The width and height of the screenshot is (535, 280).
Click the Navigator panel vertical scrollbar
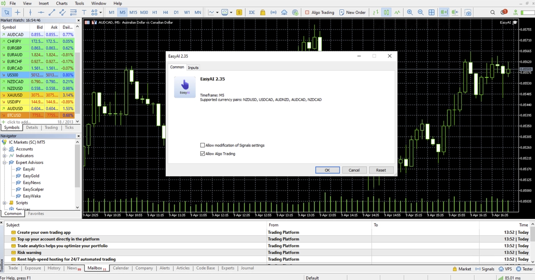coord(77,167)
